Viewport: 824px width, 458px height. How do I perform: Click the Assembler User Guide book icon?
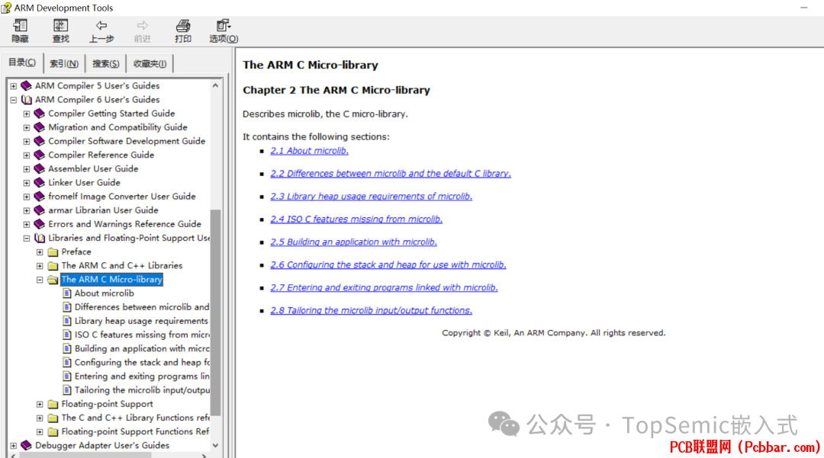click(x=40, y=168)
